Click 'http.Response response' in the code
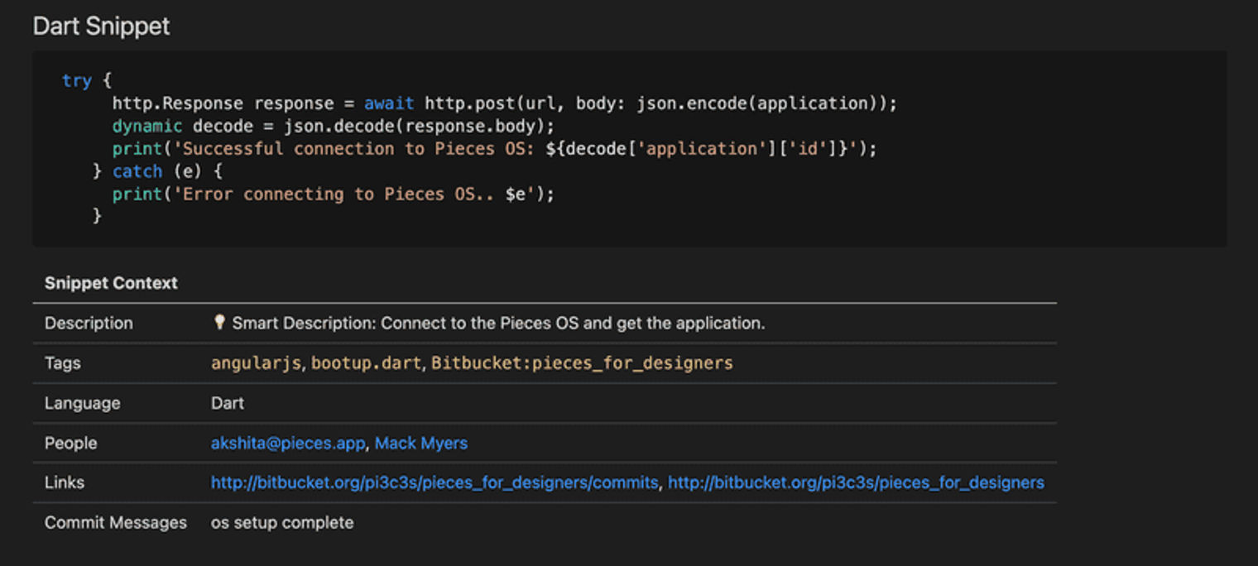This screenshot has height=566, width=1258. point(223,103)
